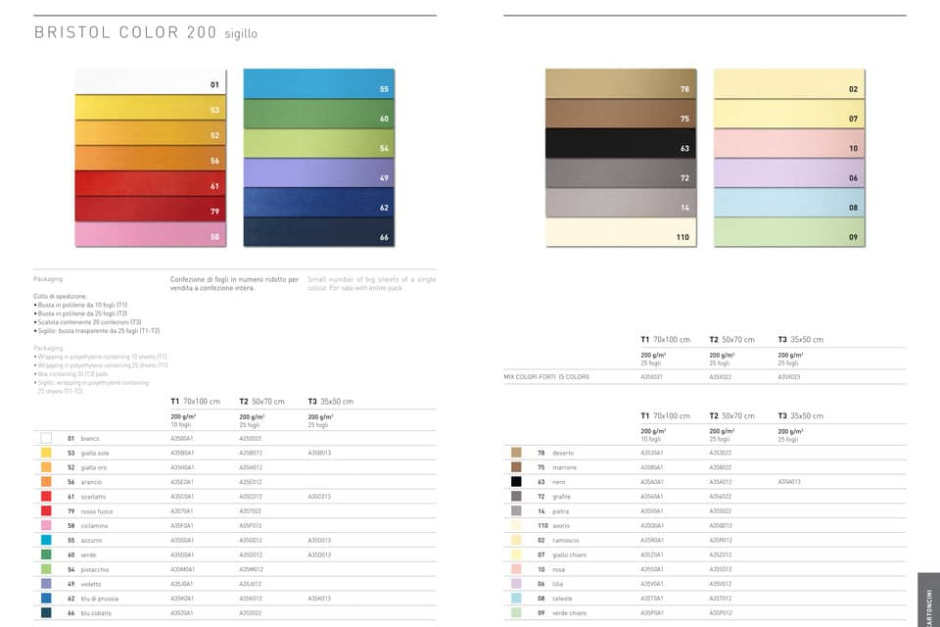
Task: Click the word 'sigillo' in the title
Action: click(x=241, y=34)
